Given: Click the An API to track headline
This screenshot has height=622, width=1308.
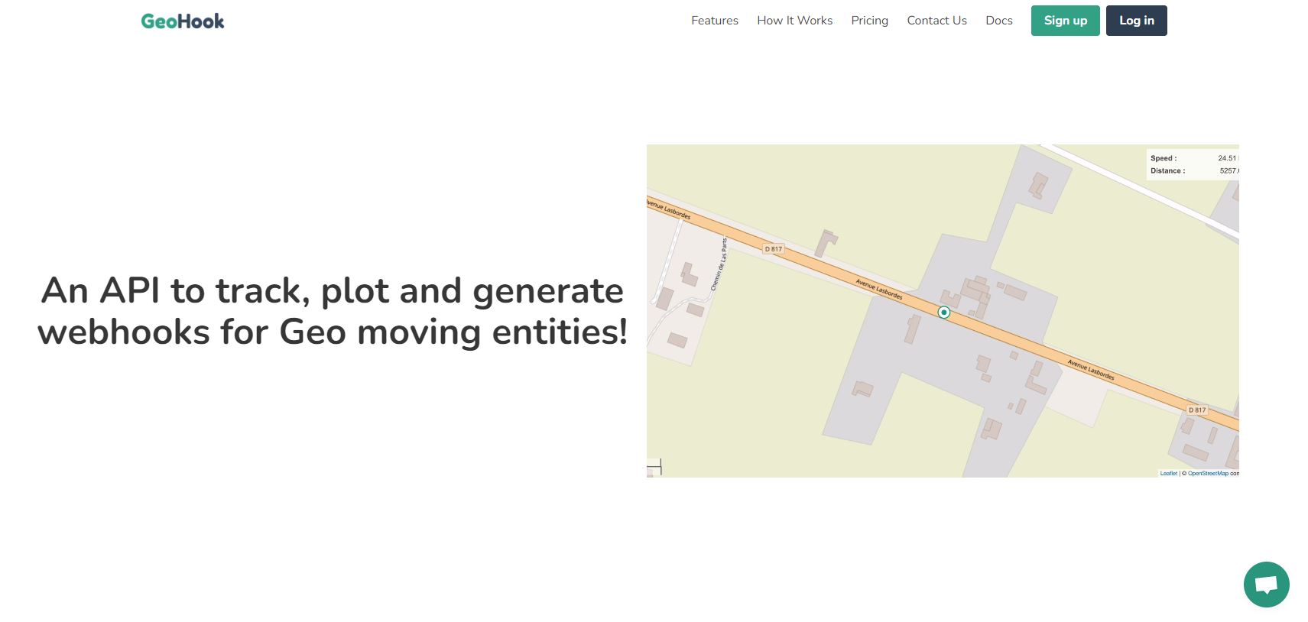Looking at the screenshot, I should 333,311.
